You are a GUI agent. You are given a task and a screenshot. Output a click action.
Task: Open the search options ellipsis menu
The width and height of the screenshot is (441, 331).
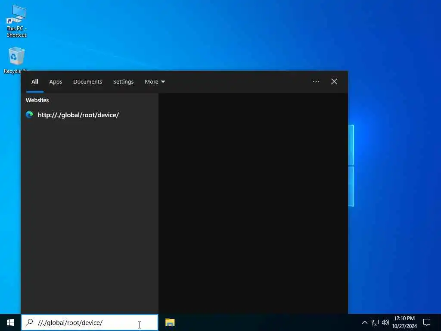point(316,81)
